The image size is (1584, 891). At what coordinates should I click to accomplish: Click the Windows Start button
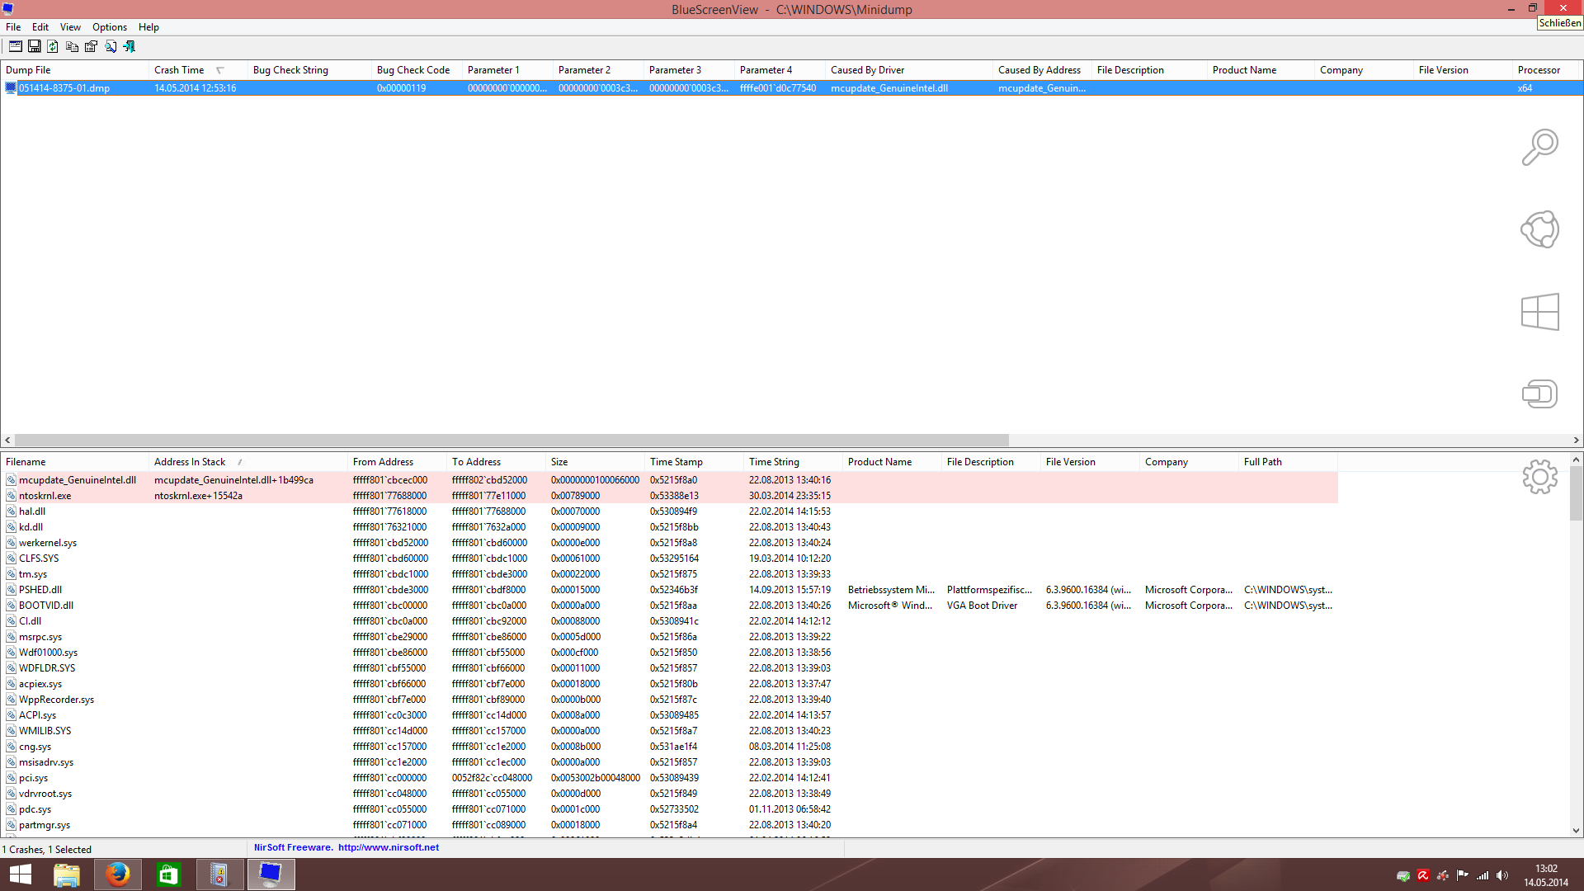(x=20, y=874)
